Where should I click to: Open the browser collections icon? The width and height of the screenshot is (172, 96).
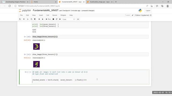pyautogui.click(x=162, y=6)
